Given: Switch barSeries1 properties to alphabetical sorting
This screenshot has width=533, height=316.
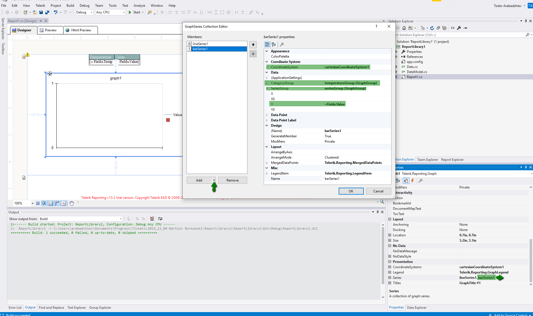Looking at the screenshot, I should [274, 44].
